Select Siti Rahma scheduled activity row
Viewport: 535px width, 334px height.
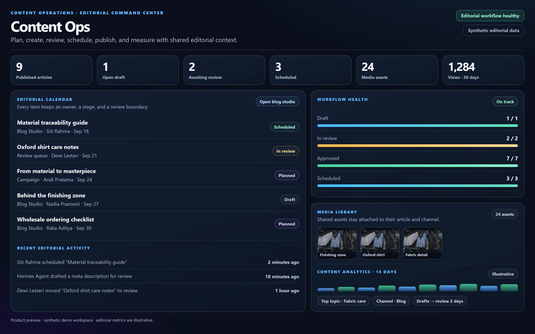158,262
